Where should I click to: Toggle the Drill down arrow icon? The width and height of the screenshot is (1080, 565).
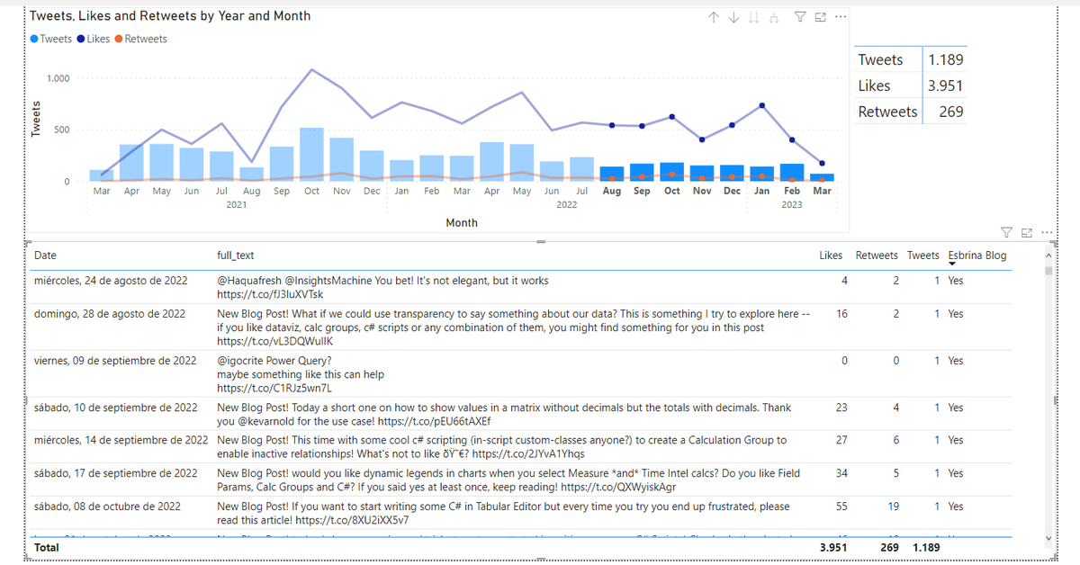733,17
